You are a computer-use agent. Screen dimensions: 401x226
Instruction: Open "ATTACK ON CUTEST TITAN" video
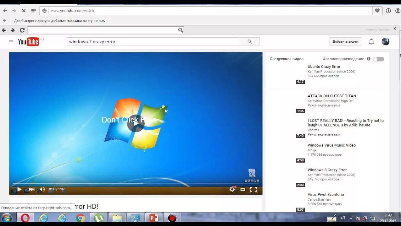pos(332,96)
